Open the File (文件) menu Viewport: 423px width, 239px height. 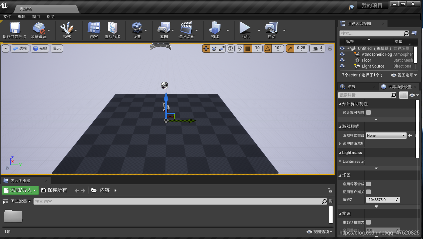click(7, 16)
